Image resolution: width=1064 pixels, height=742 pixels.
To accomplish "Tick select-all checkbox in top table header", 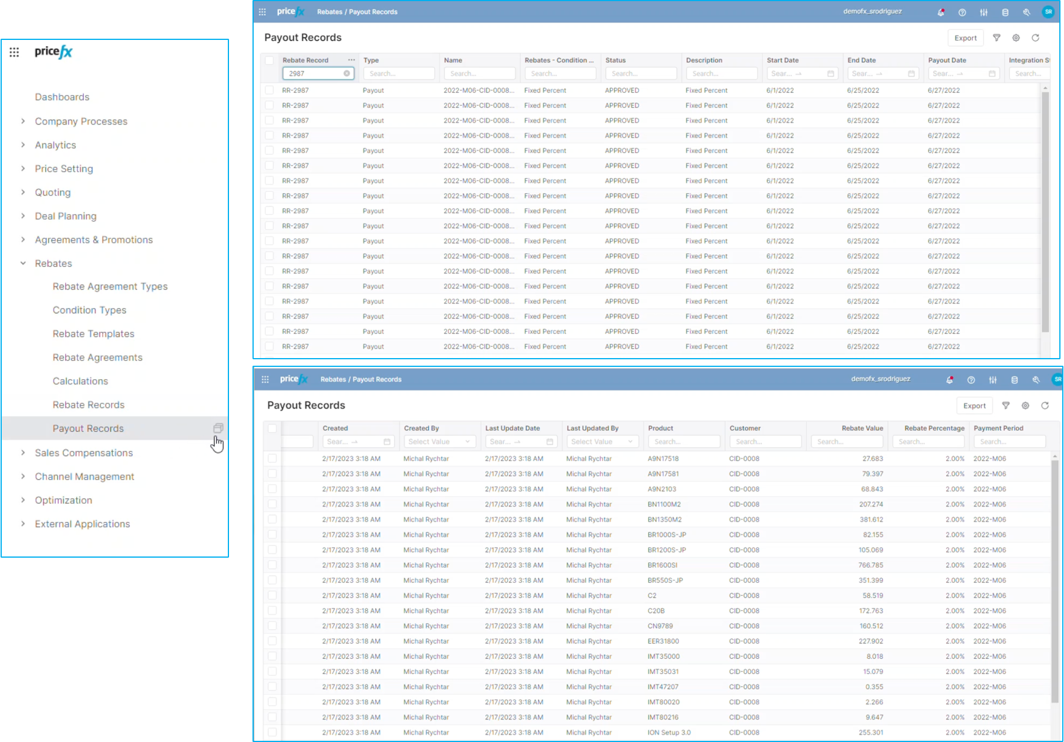I will coord(269,60).
